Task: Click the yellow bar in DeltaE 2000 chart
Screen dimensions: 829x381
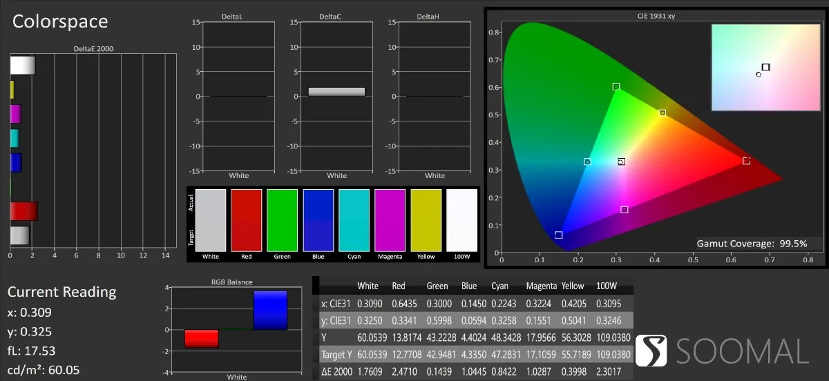Action: [x=12, y=90]
